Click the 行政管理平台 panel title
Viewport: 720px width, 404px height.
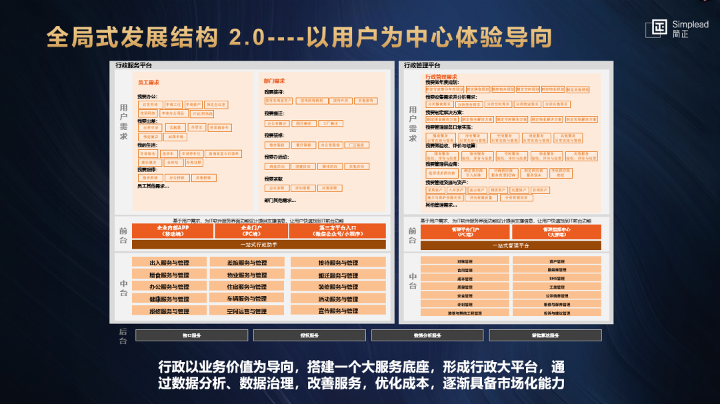pos(422,65)
